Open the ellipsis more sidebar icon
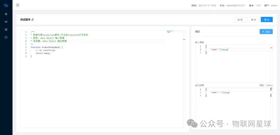The width and height of the screenshot is (280, 135). [6, 37]
